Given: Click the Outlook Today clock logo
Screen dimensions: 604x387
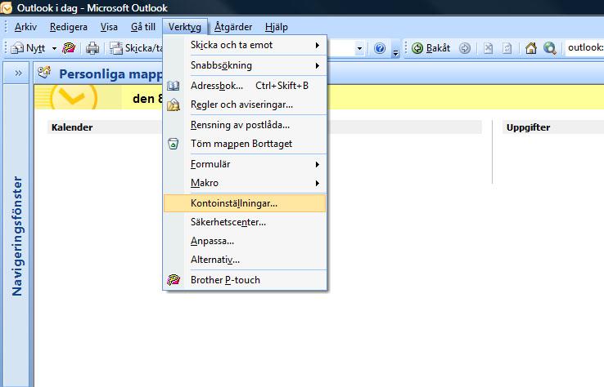Looking at the screenshot, I should tap(74, 97).
